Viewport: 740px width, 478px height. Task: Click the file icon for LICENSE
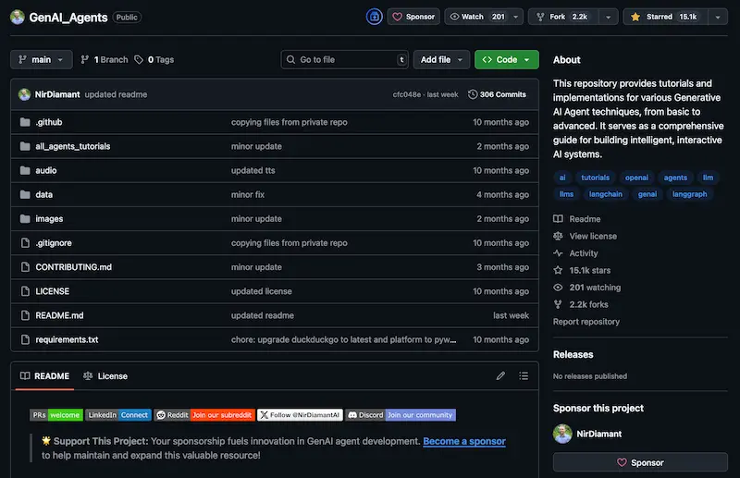click(x=25, y=291)
